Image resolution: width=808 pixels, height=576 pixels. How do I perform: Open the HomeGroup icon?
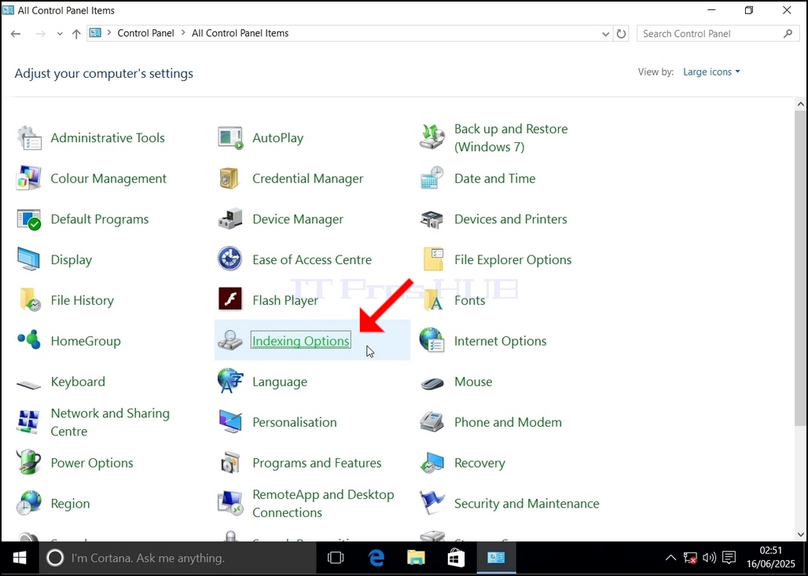tap(29, 340)
